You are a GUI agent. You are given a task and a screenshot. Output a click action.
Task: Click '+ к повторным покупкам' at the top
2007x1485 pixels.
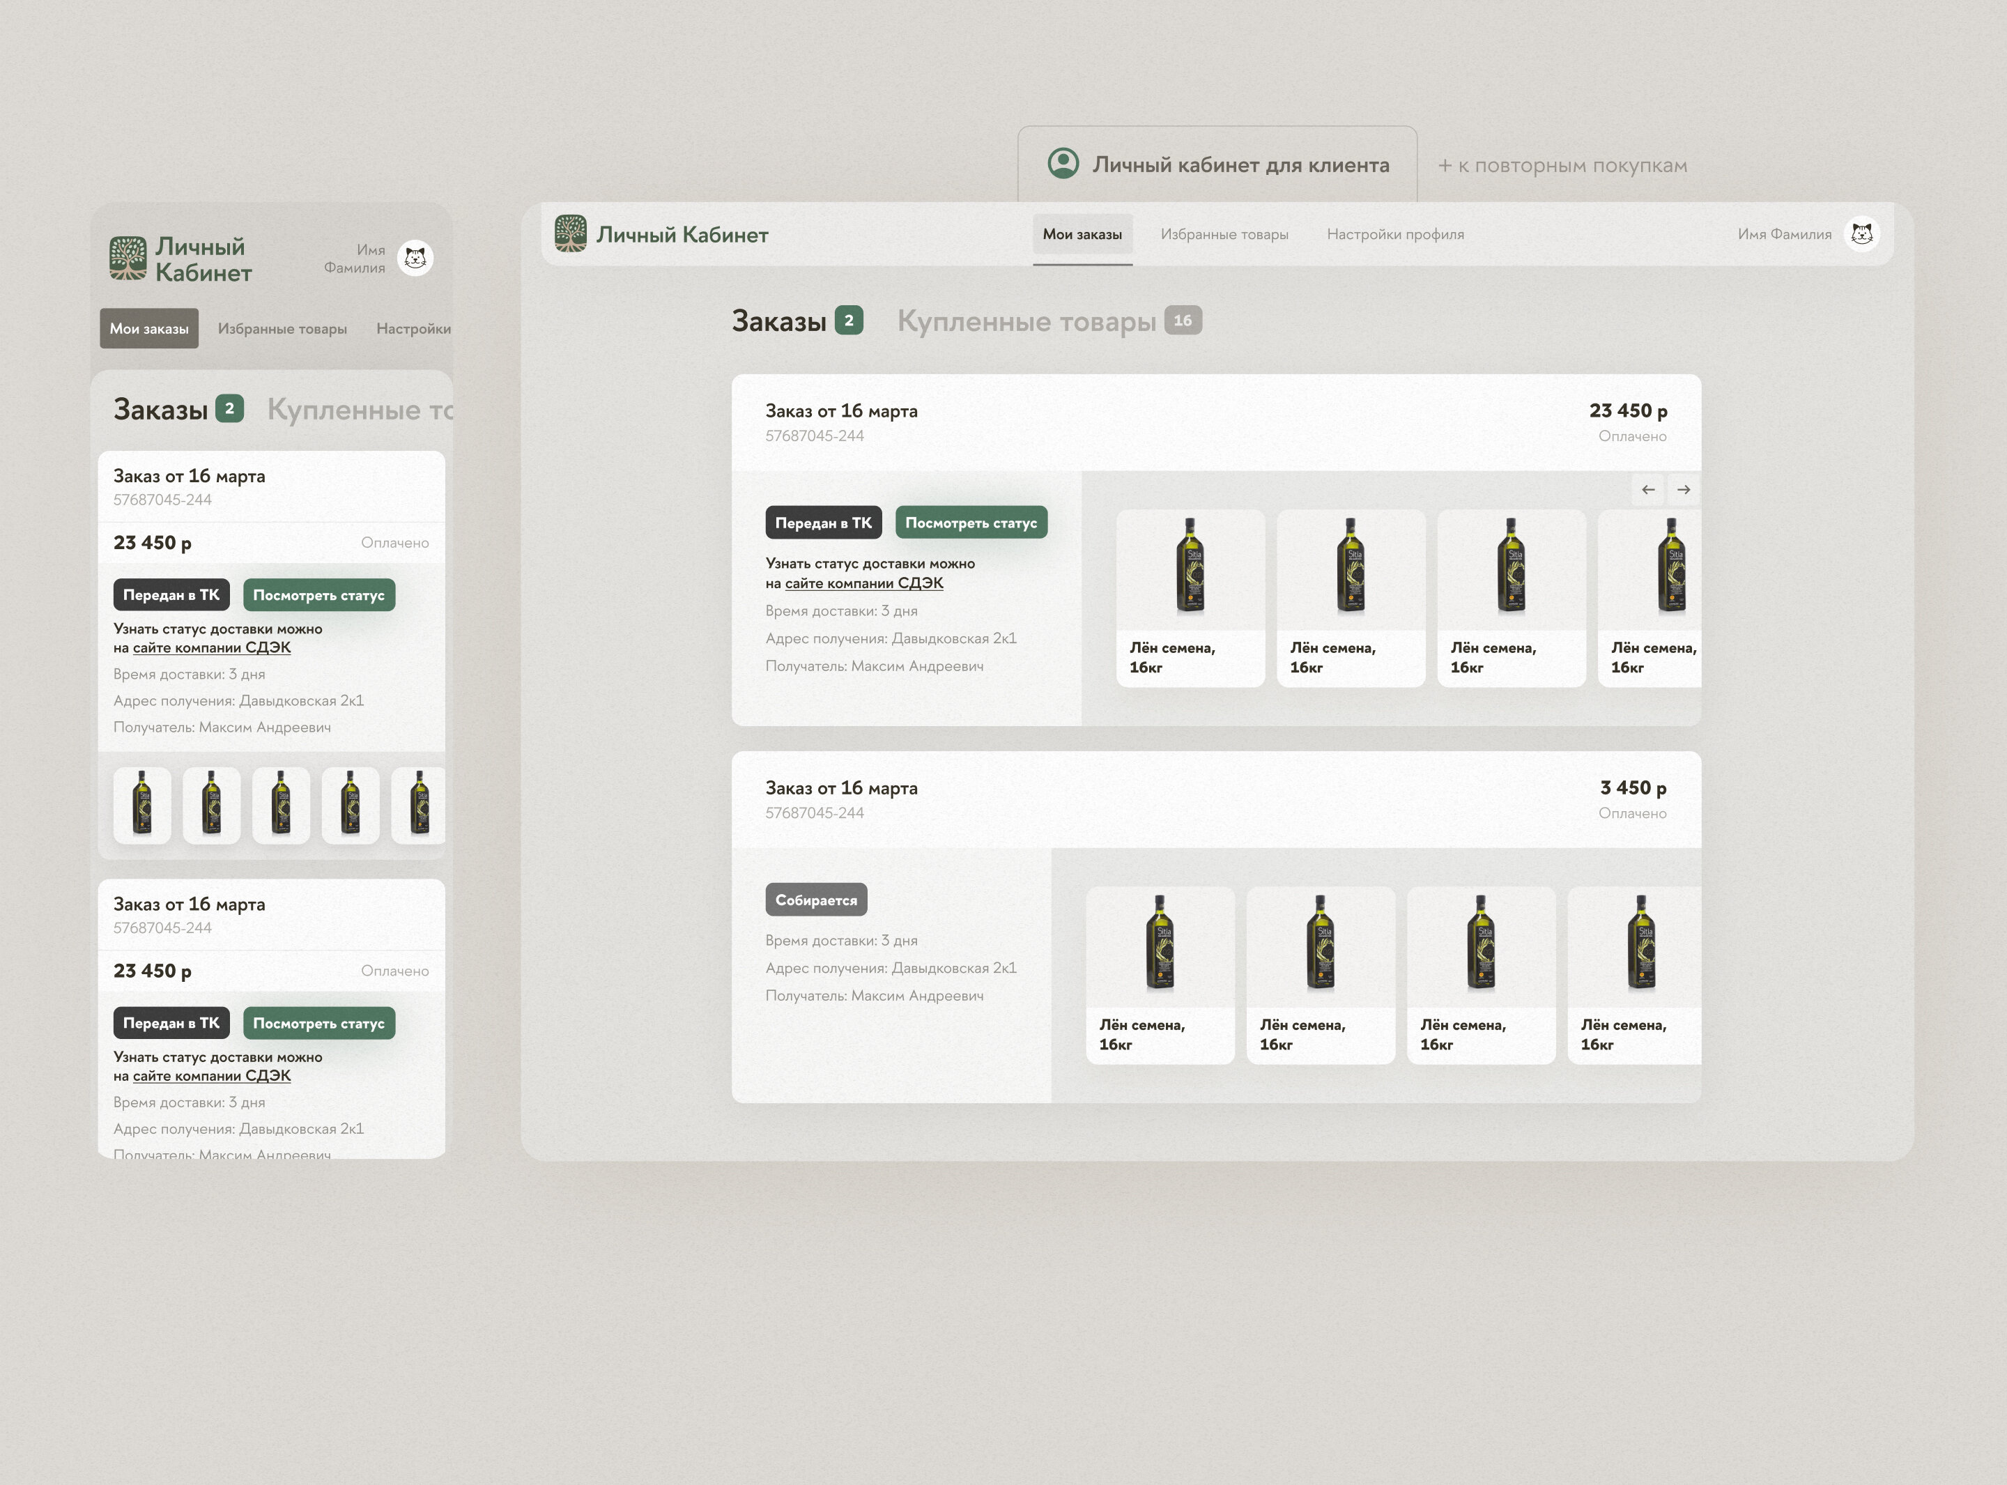[1562, 165]
